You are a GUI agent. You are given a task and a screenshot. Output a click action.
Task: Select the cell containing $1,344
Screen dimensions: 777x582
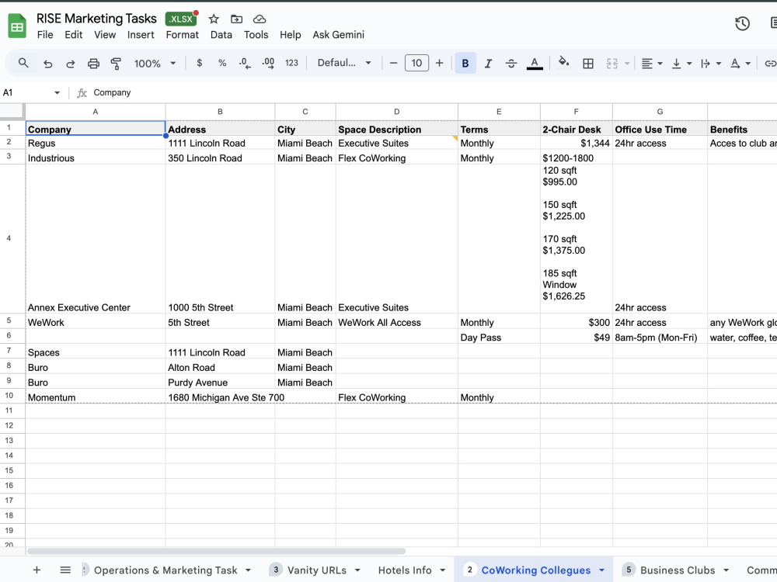[x=577, y=143]
